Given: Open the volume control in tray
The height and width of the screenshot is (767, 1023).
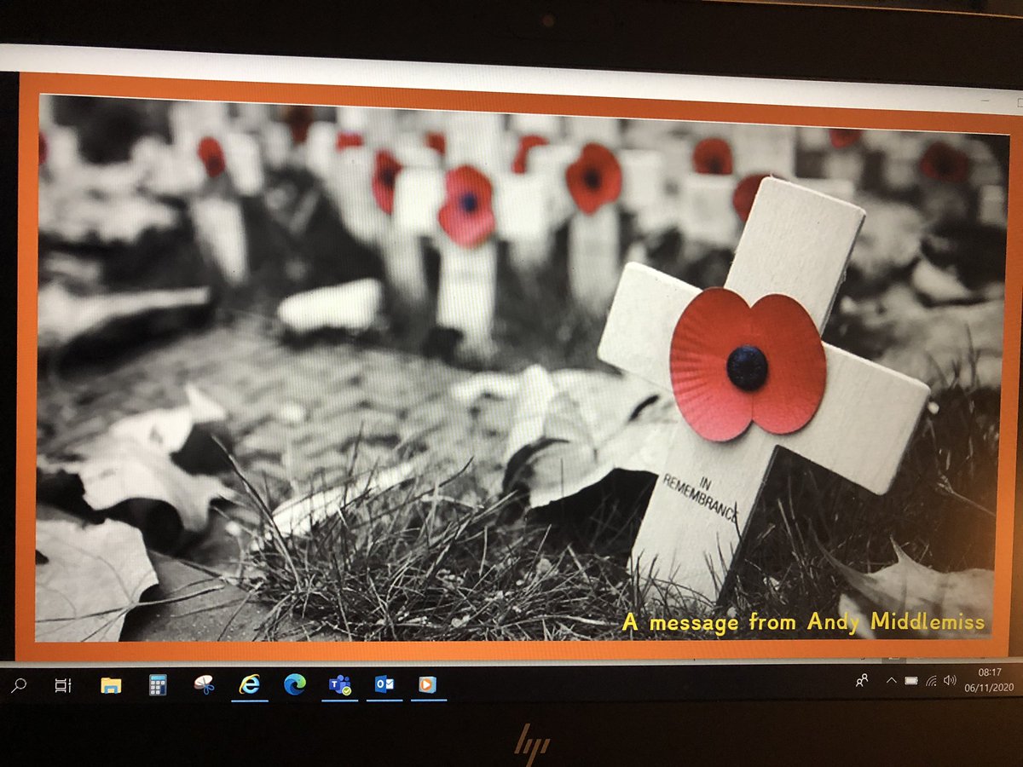Looking at the screenshot, I should click(950, 680).
